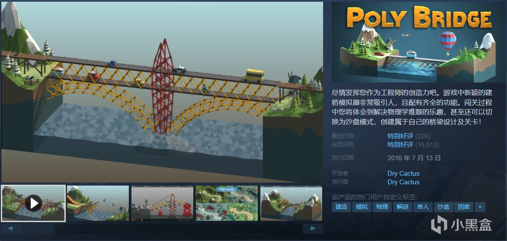Select the 沙盒 tag

[x=443, y=207]
